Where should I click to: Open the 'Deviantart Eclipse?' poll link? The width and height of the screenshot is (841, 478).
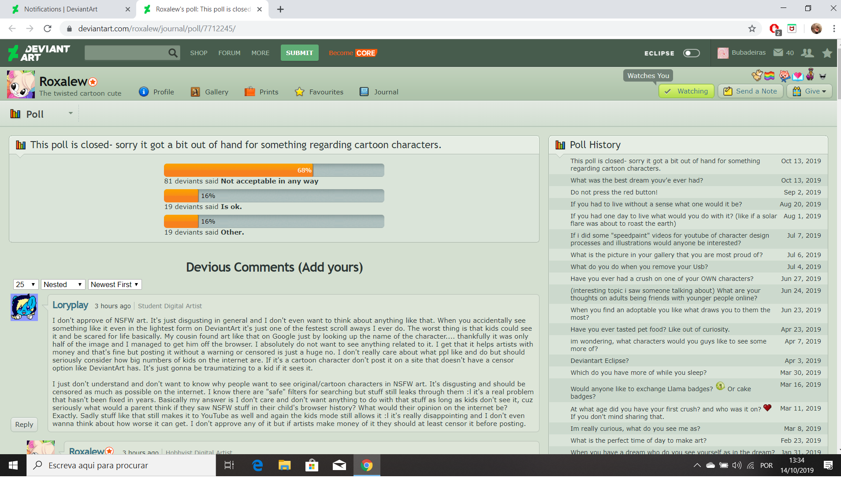click(599, 361)
